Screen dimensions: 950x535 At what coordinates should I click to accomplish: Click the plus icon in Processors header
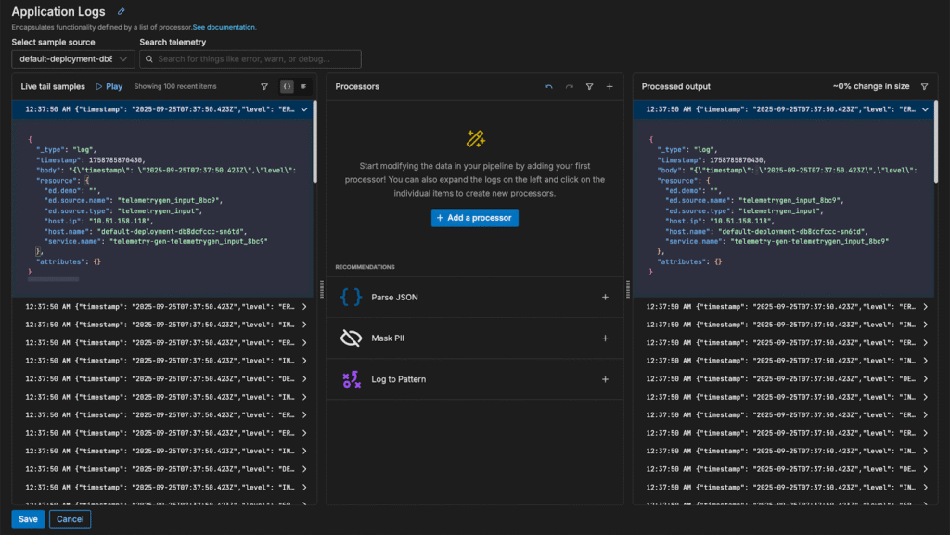(610, 86)
